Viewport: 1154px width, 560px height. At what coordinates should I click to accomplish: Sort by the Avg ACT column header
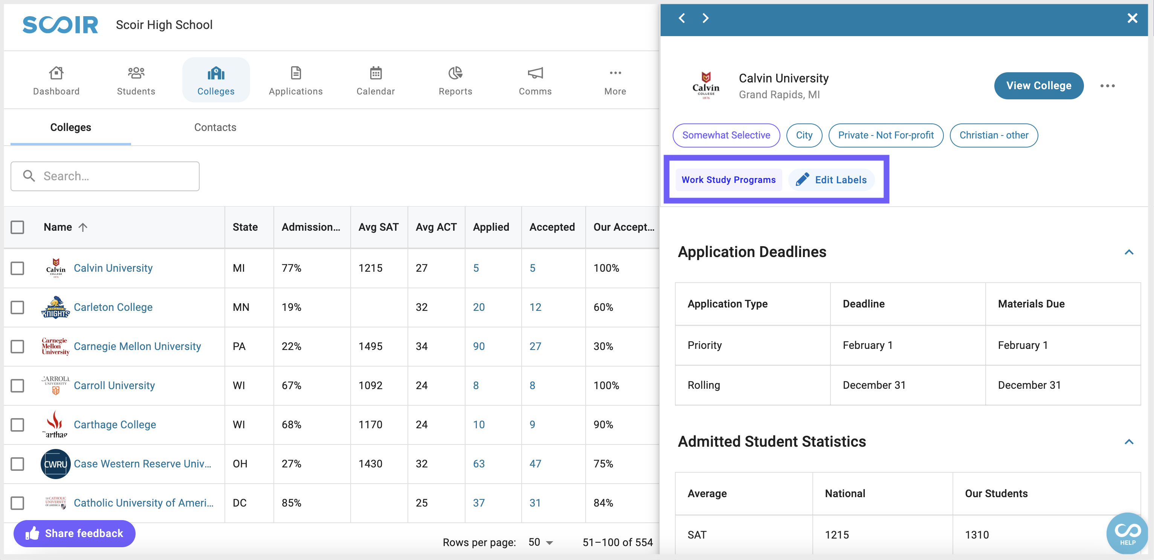[x=436, y=227]
